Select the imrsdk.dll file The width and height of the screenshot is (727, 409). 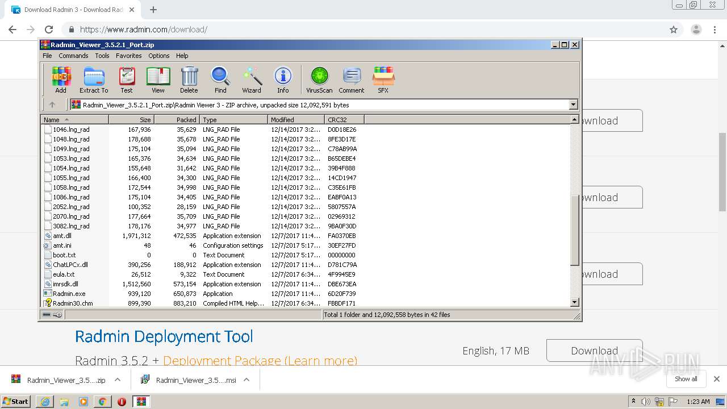65,284
